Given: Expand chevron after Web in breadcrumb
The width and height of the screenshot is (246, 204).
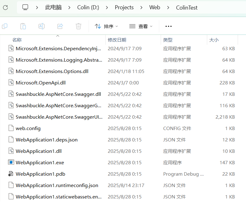Looking at the screenshot, I should [x=168, y=7].
